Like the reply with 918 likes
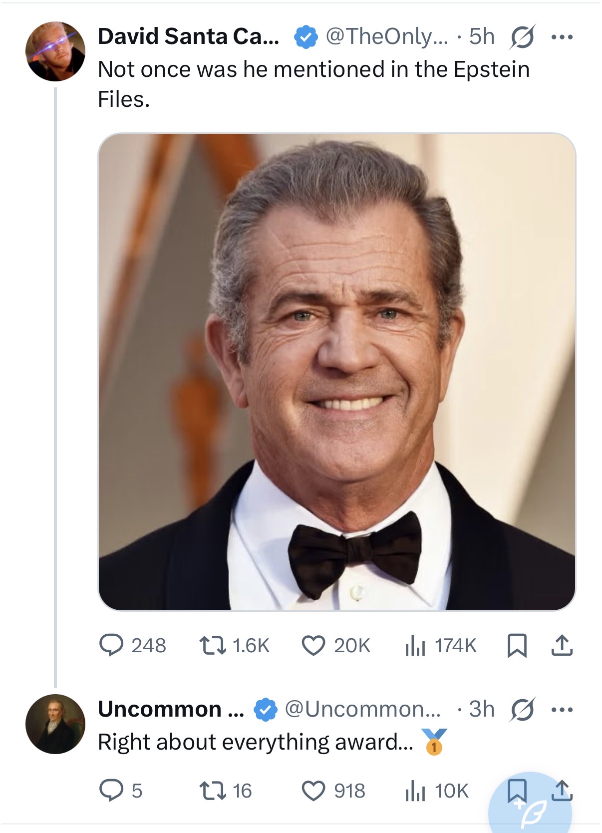 pos(313,790)
